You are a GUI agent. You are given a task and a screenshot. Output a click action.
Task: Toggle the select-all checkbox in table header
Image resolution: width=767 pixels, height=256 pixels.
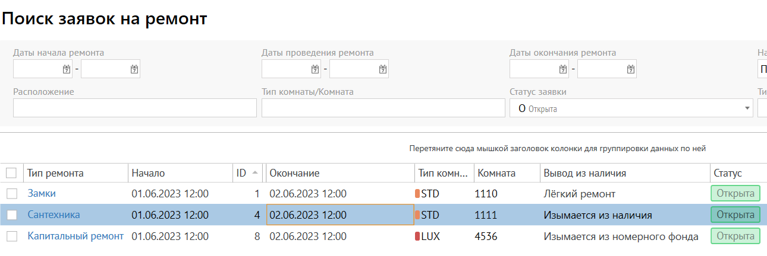click(11, 173)
